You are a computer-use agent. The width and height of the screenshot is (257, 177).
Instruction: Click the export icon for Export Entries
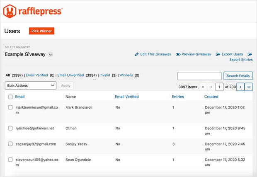click(x=250, y=54)
